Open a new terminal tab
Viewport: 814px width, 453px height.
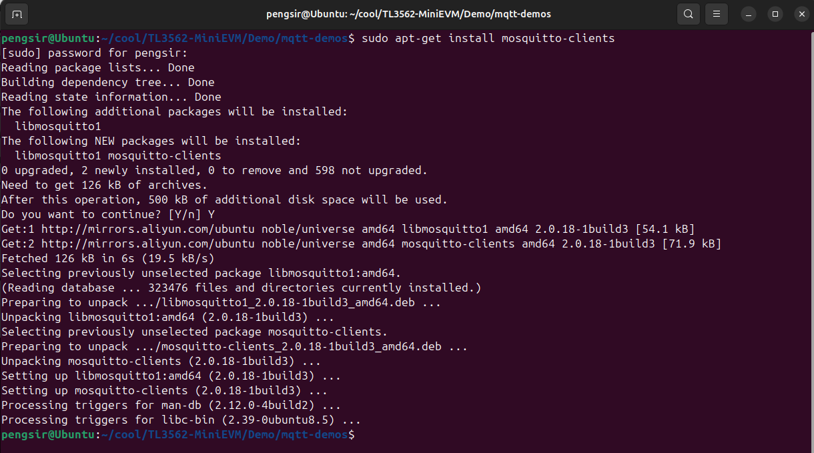coord(17,14)
